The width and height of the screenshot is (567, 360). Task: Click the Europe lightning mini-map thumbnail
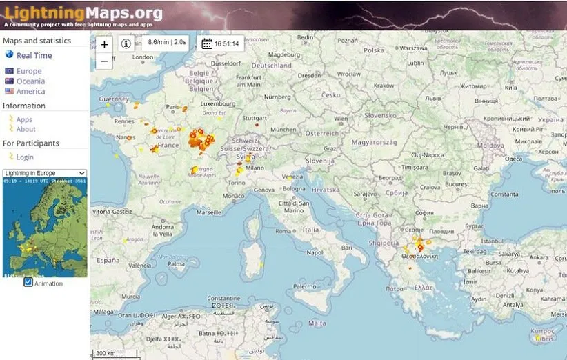[45, 228]
